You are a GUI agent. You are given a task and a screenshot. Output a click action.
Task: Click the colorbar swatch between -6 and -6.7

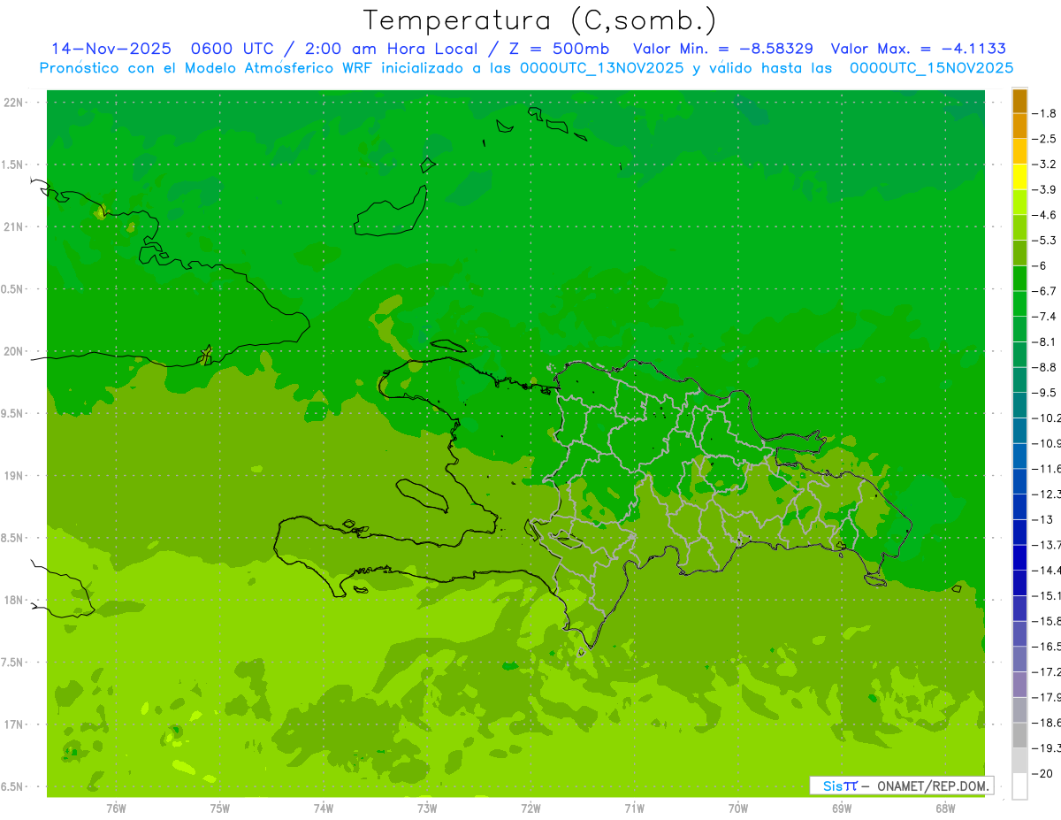(x=1019, y=279)
